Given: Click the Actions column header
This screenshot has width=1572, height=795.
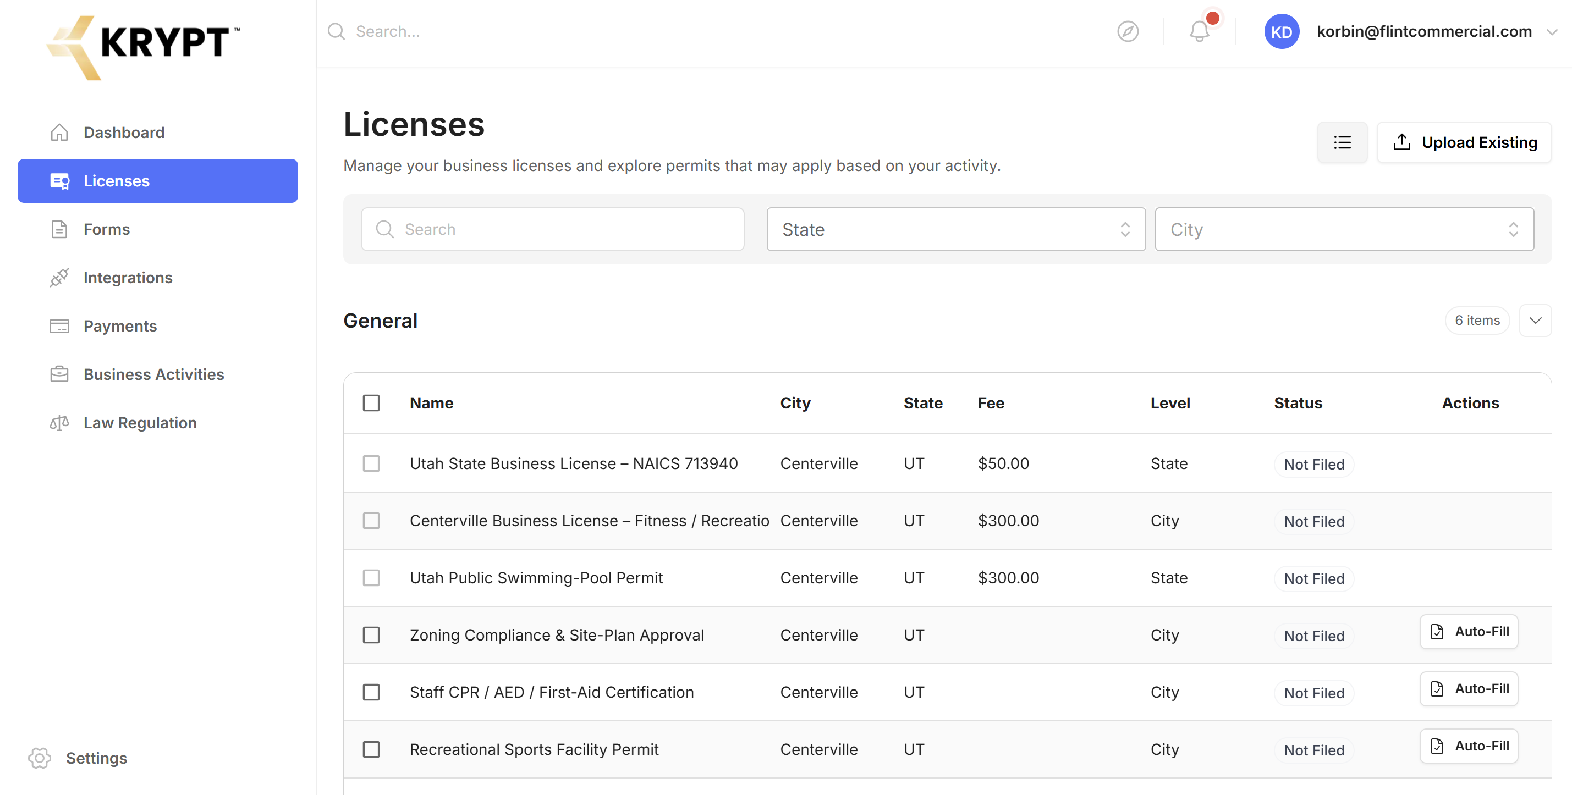Looking at the screenshot, I should pos(1470,402).
